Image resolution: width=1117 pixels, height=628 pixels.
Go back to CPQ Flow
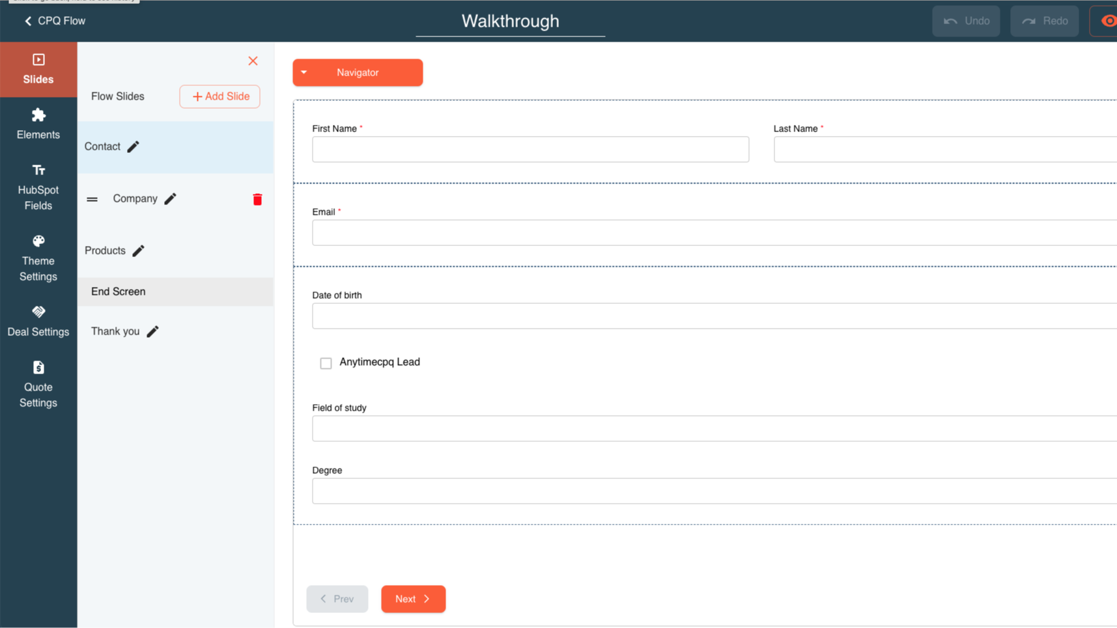click(55, 21)
